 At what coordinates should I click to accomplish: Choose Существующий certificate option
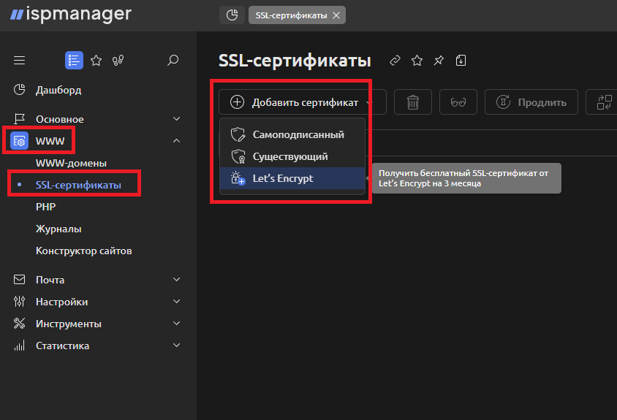292,156
